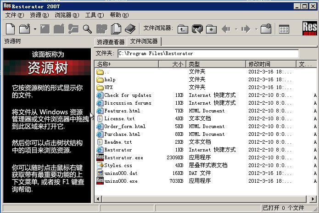Click the Up folder browser icon
The width and height of the screenshot is (319, 213).
point(183,29)
